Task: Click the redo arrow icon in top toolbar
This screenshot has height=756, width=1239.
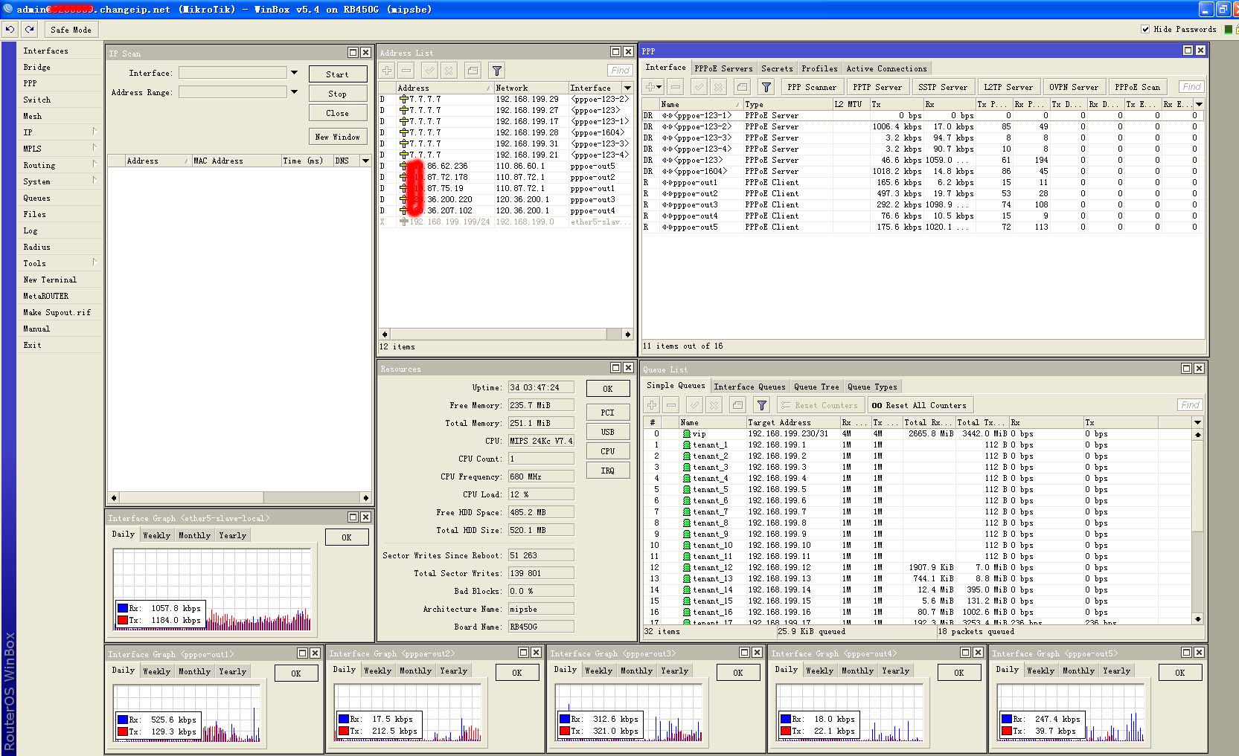Action: click(29, 30)
